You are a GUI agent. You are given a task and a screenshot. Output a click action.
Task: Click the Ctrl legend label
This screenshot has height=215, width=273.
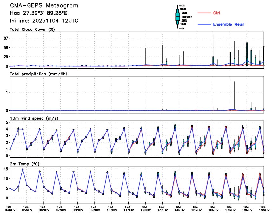click(216, 13)
